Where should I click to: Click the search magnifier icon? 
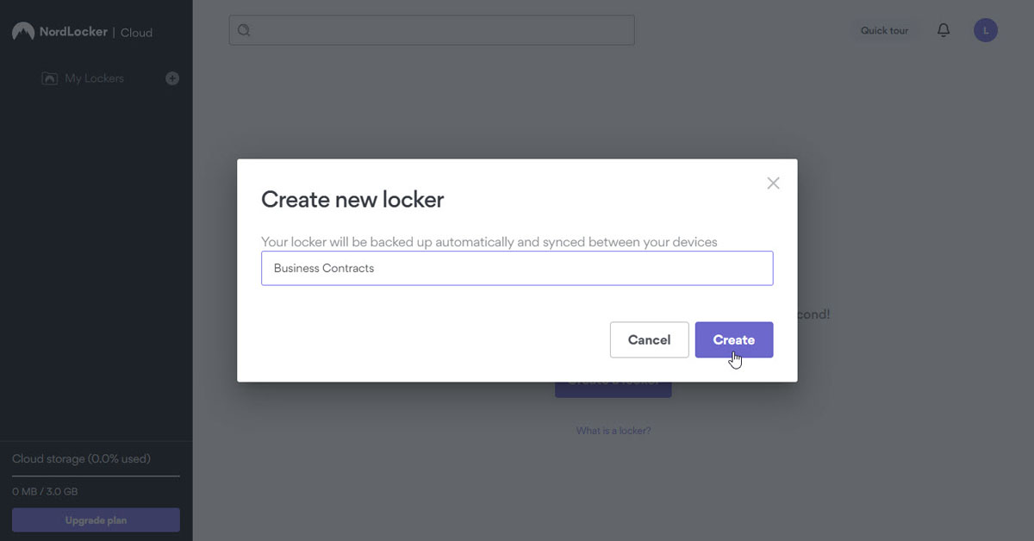click(x=244, y=30)
